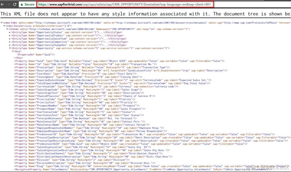Image resolution: width=291 pixels, height=172 pixels.
Task: Reload the page with refresh icon
Action: click(x=15, y=4)
